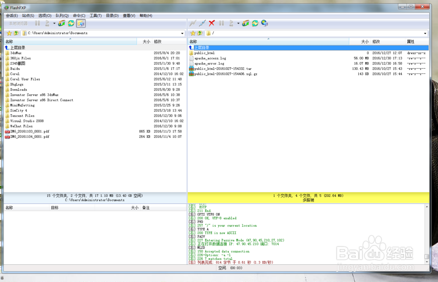
Task: Expand the remote path dropdown
Action: click(425, 33)
